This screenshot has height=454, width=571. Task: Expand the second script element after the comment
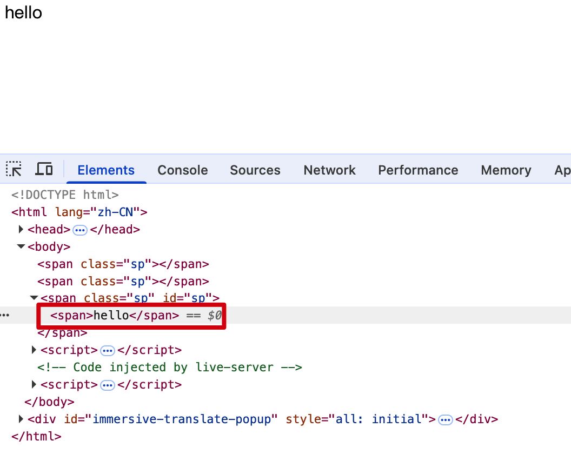click(x=34, y=385)
